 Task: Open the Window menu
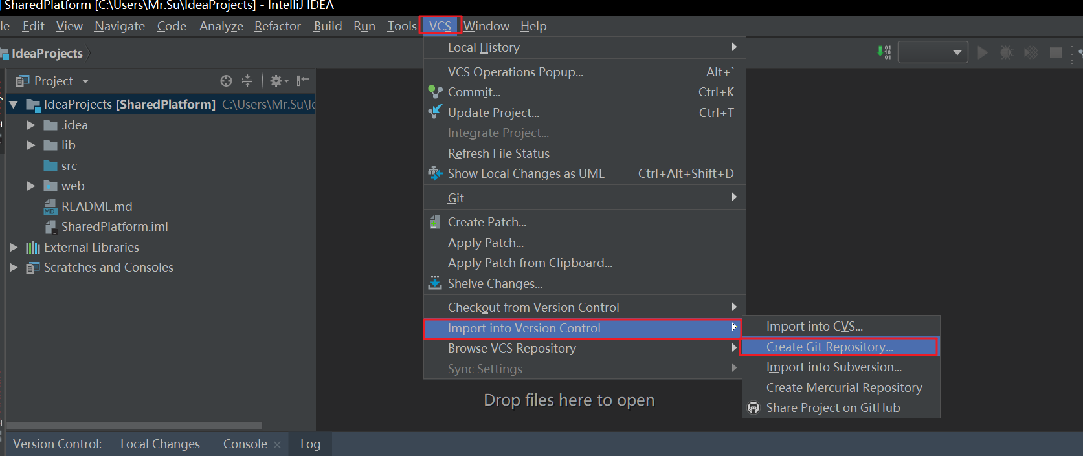tap(486, 26)
